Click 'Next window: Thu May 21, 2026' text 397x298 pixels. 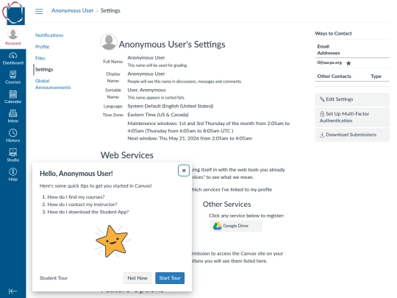190,138
